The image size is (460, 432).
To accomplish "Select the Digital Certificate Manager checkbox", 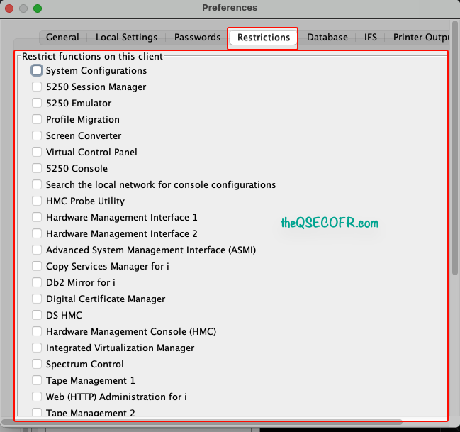I will tap(37, 299).
